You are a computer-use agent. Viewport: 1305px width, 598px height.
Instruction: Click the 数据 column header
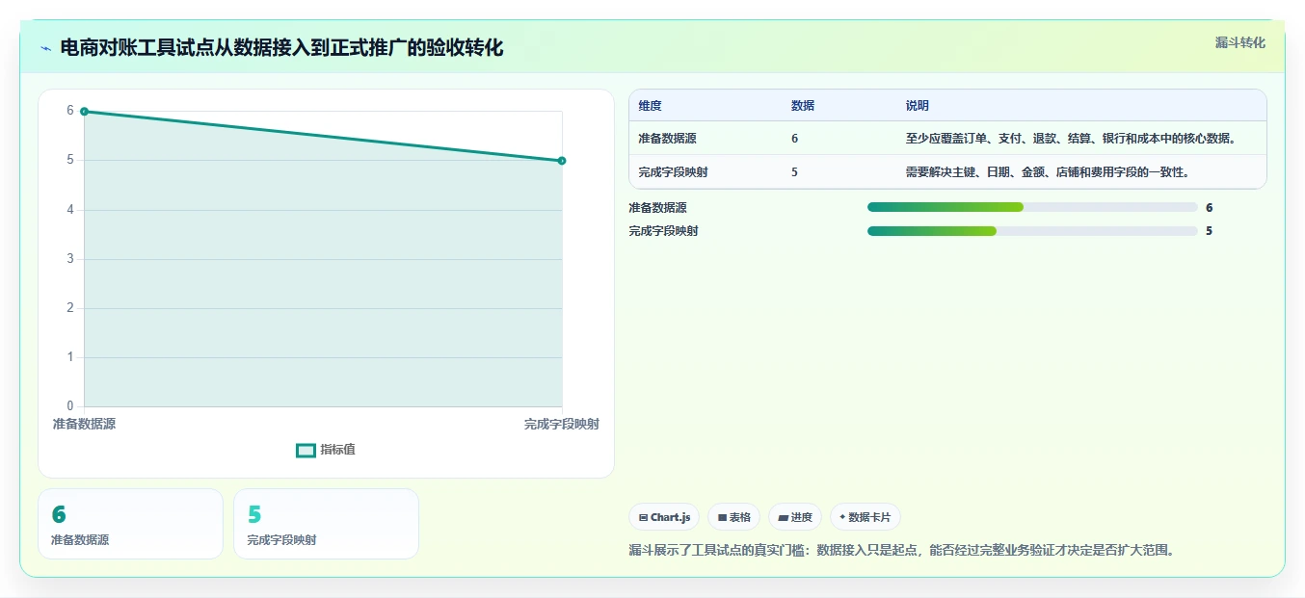pos(803,106)
